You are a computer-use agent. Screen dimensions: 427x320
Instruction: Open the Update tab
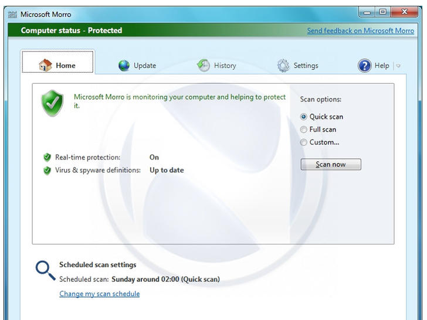point(137,66)
